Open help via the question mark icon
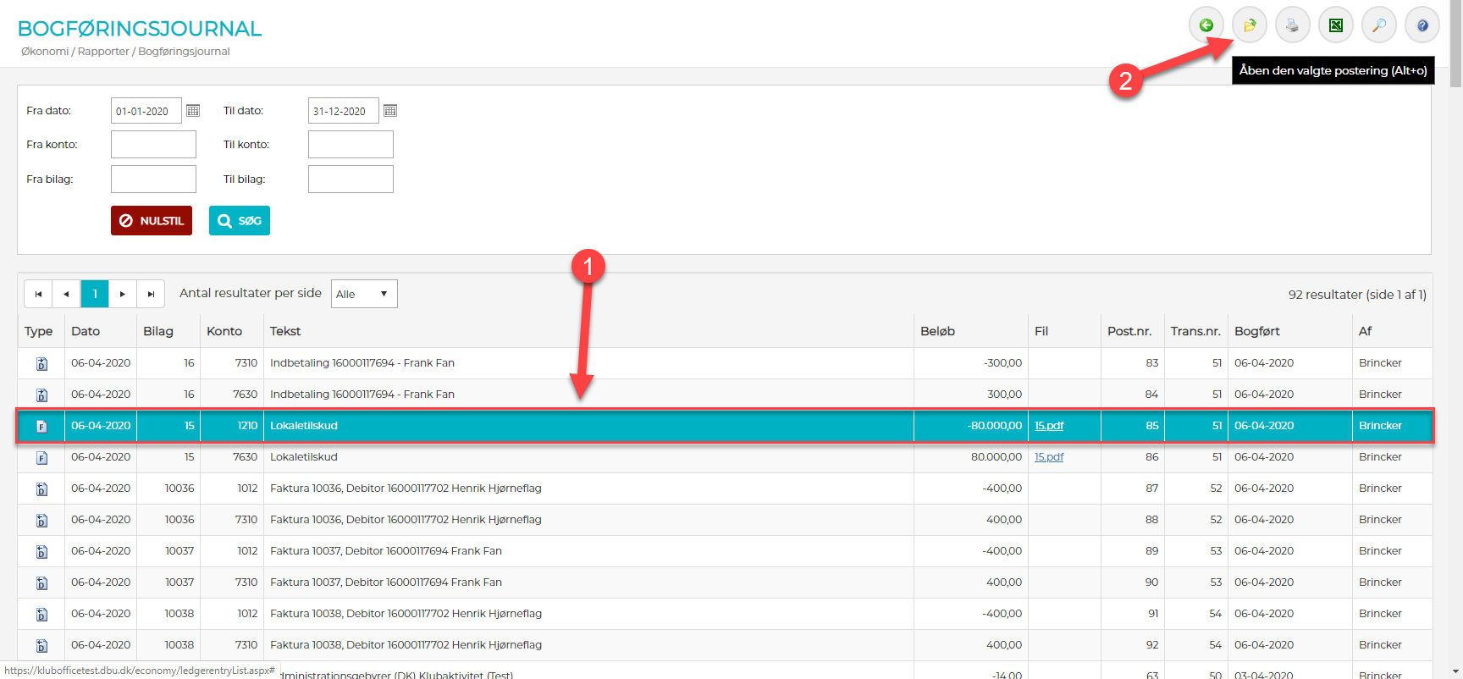The height and width of the screenshot is (679, 1463). point(1422,25)
